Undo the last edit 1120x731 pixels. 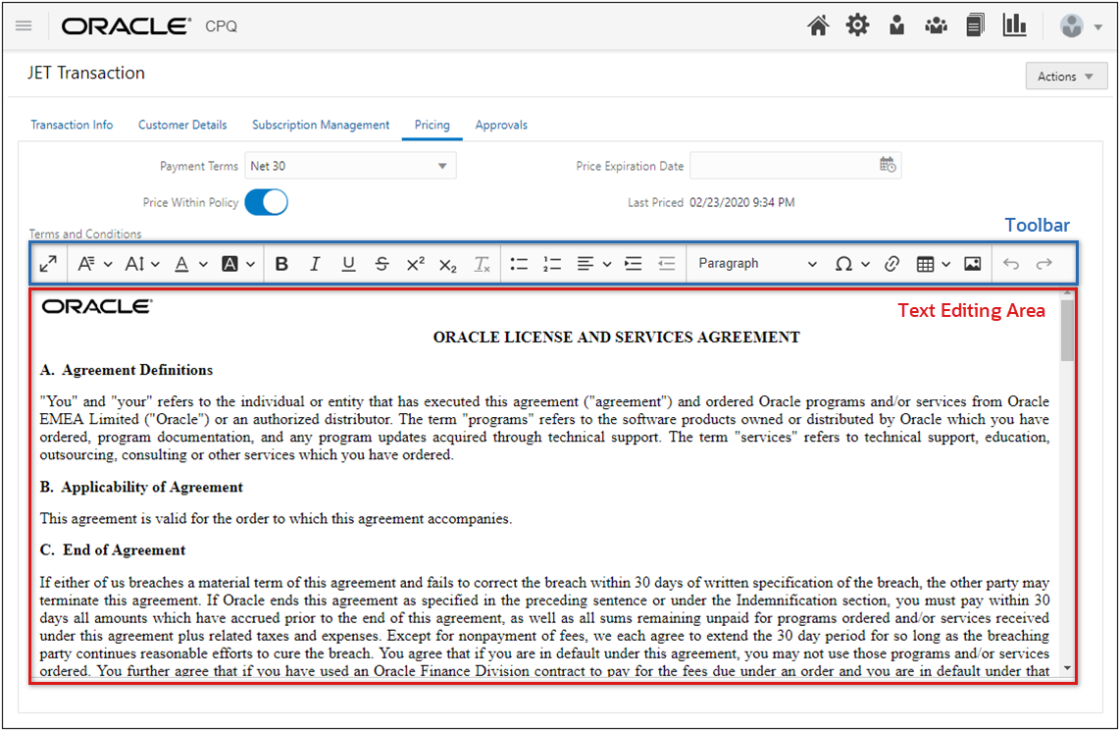point(1011,263)
